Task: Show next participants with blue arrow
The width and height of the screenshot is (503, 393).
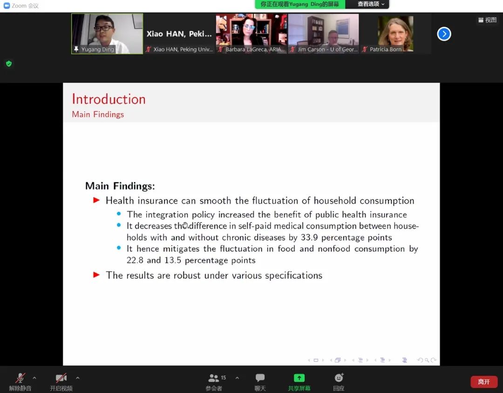Action: (444, 34)
